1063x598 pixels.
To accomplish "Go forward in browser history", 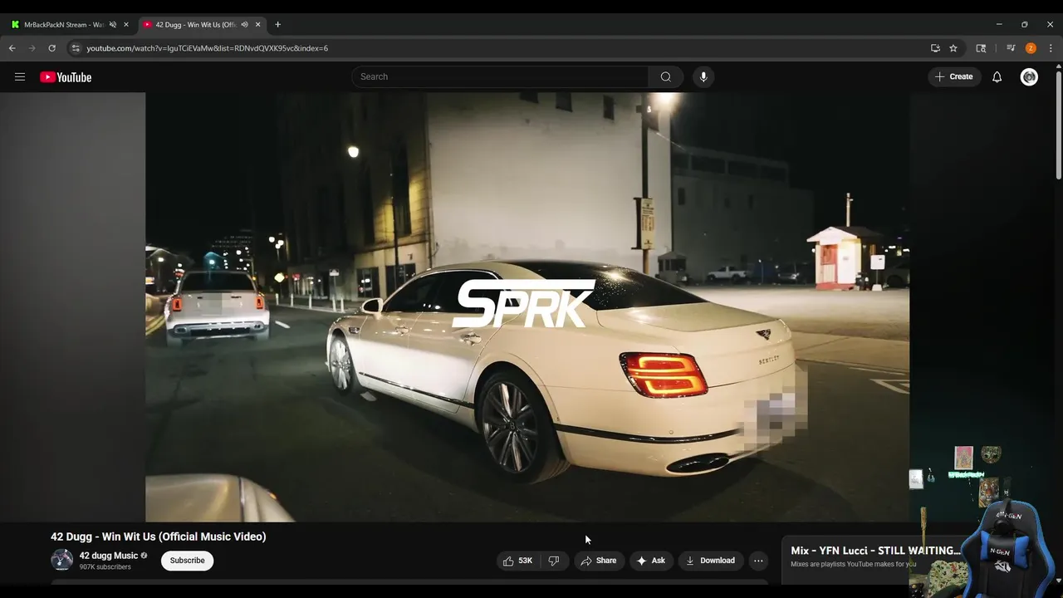I will [32, 48].
